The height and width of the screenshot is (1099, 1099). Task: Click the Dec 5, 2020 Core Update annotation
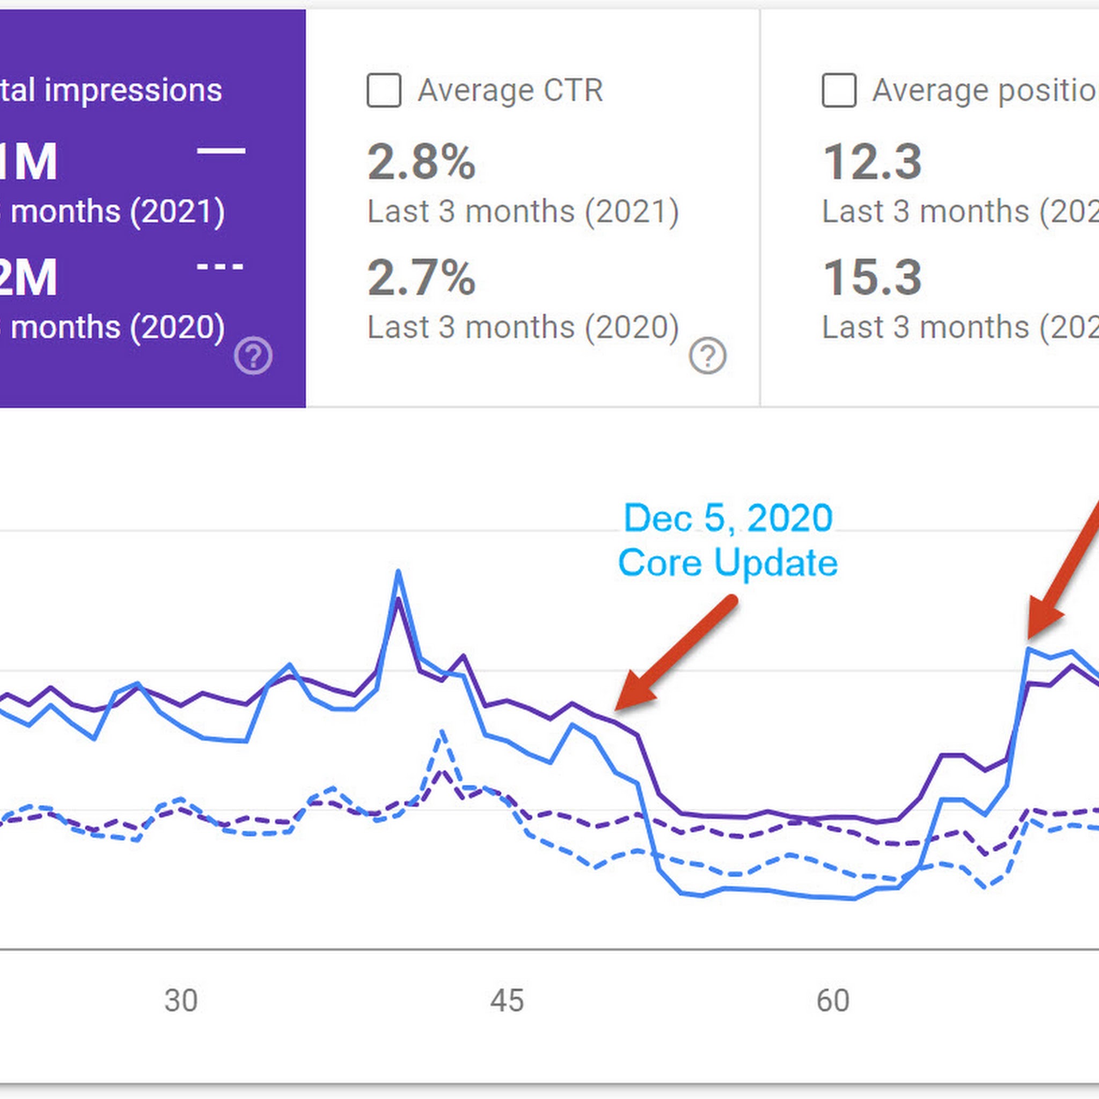coord(728,540)
